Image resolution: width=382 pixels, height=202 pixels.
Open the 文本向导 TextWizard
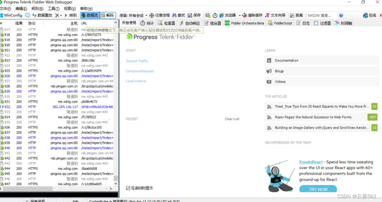[x=275, y=15]
